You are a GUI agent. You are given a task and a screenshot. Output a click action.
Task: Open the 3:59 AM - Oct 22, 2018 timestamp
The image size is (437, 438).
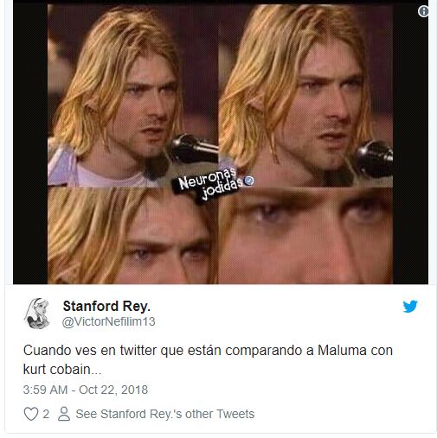86,390
